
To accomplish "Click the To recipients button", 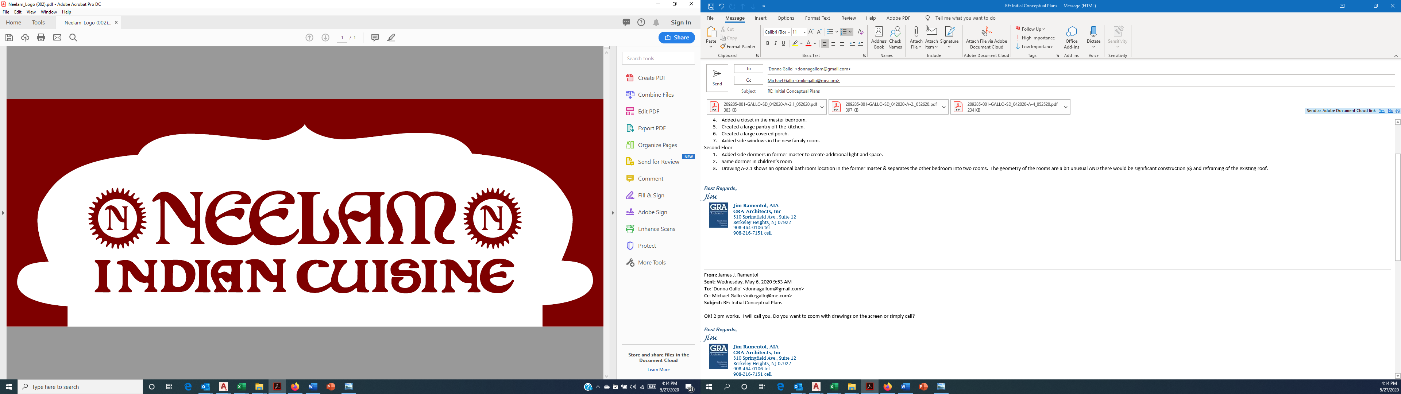I will pos(748,69).
